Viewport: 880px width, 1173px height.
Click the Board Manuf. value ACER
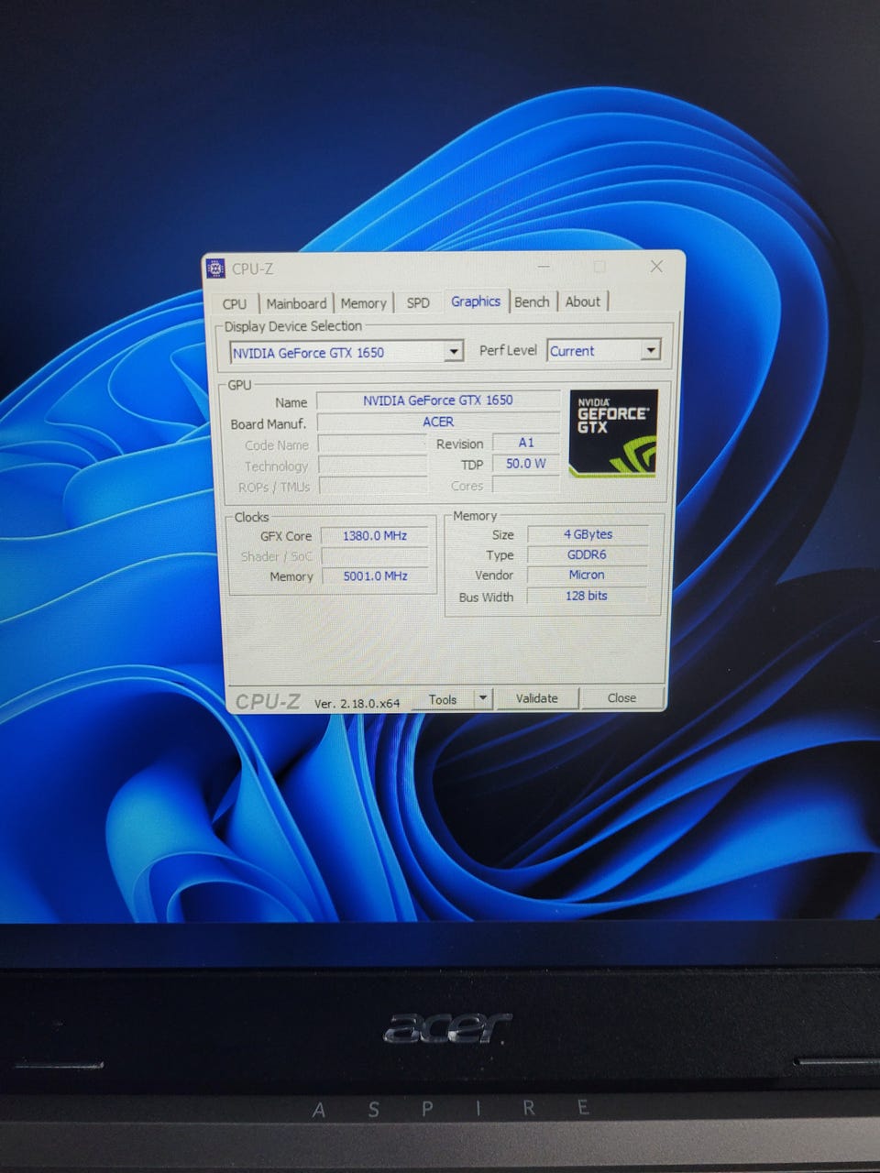click(438, 422)
